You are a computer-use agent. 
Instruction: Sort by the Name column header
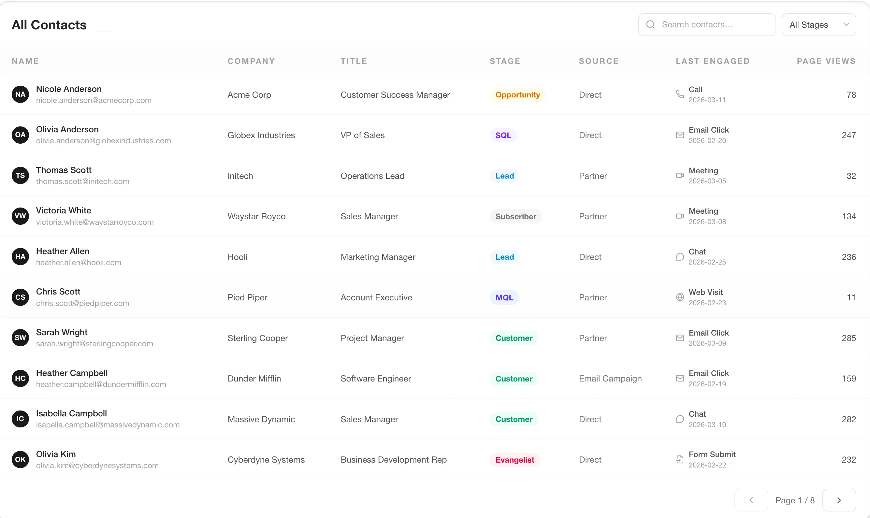(x=25, y=61)
